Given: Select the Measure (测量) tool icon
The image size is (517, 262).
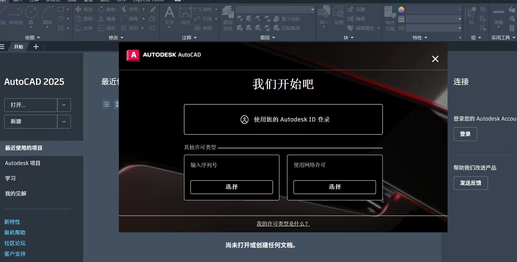Looking at the screenshot, I should (x=498, y=13).
